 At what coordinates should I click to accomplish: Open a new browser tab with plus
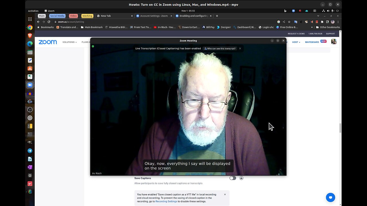click(217, 16)
